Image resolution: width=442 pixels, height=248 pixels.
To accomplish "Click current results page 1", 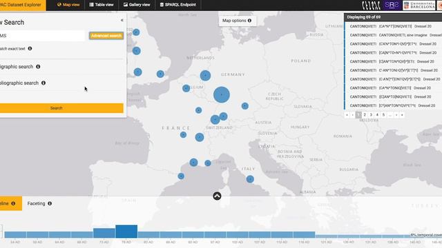I will point(358,115).
